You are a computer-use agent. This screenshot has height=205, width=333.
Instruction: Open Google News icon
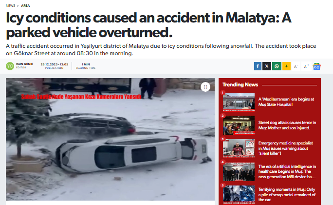(x=316, y=66)
